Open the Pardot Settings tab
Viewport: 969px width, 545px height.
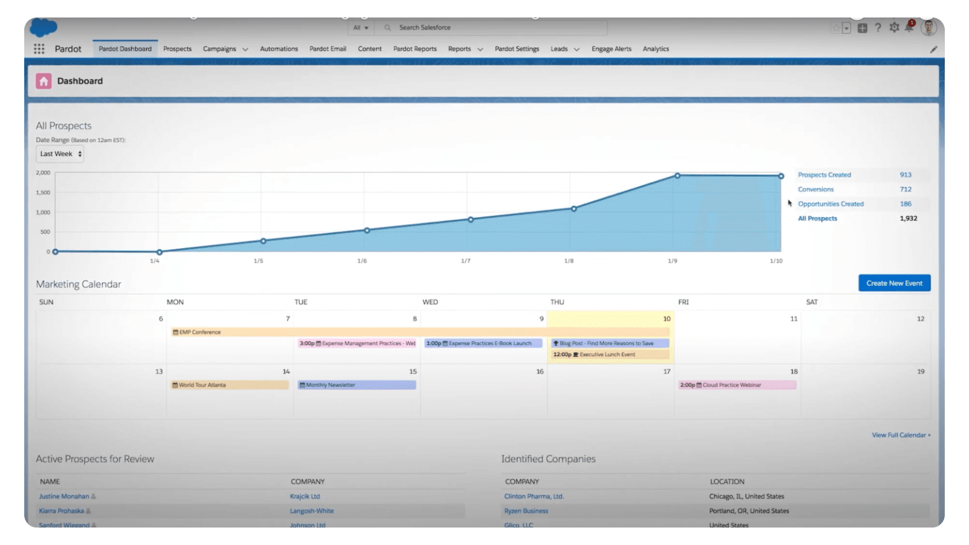point(517,49)
